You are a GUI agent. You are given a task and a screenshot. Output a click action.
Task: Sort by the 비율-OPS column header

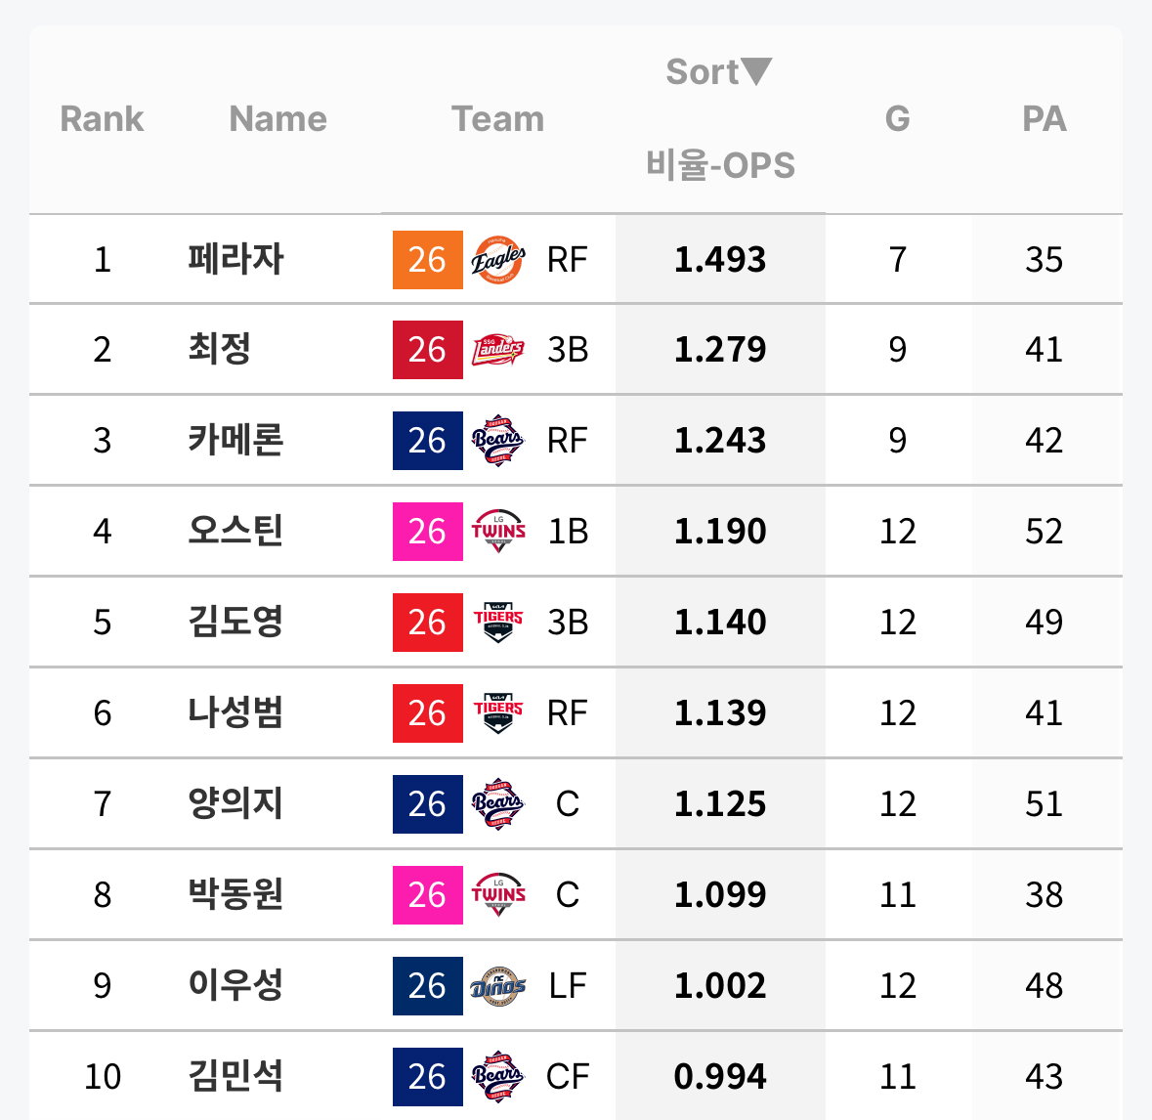[721, 164]
